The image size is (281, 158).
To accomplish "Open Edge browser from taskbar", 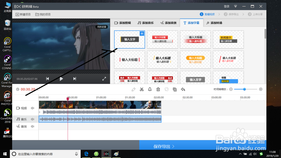I will [86, 154].
